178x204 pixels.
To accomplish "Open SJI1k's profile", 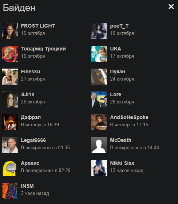I will 28,94.
